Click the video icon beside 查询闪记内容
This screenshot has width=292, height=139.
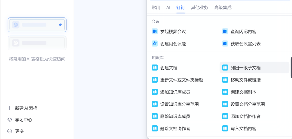tap(225, 31)
